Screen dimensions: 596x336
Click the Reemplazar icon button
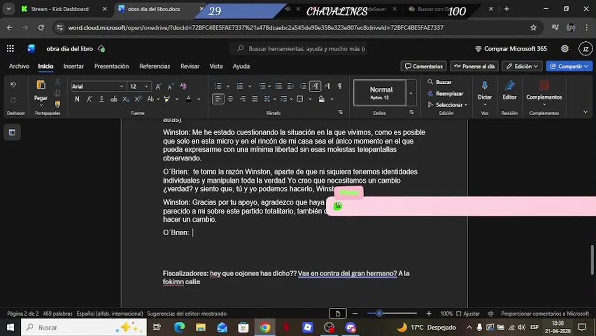[445, 93]
